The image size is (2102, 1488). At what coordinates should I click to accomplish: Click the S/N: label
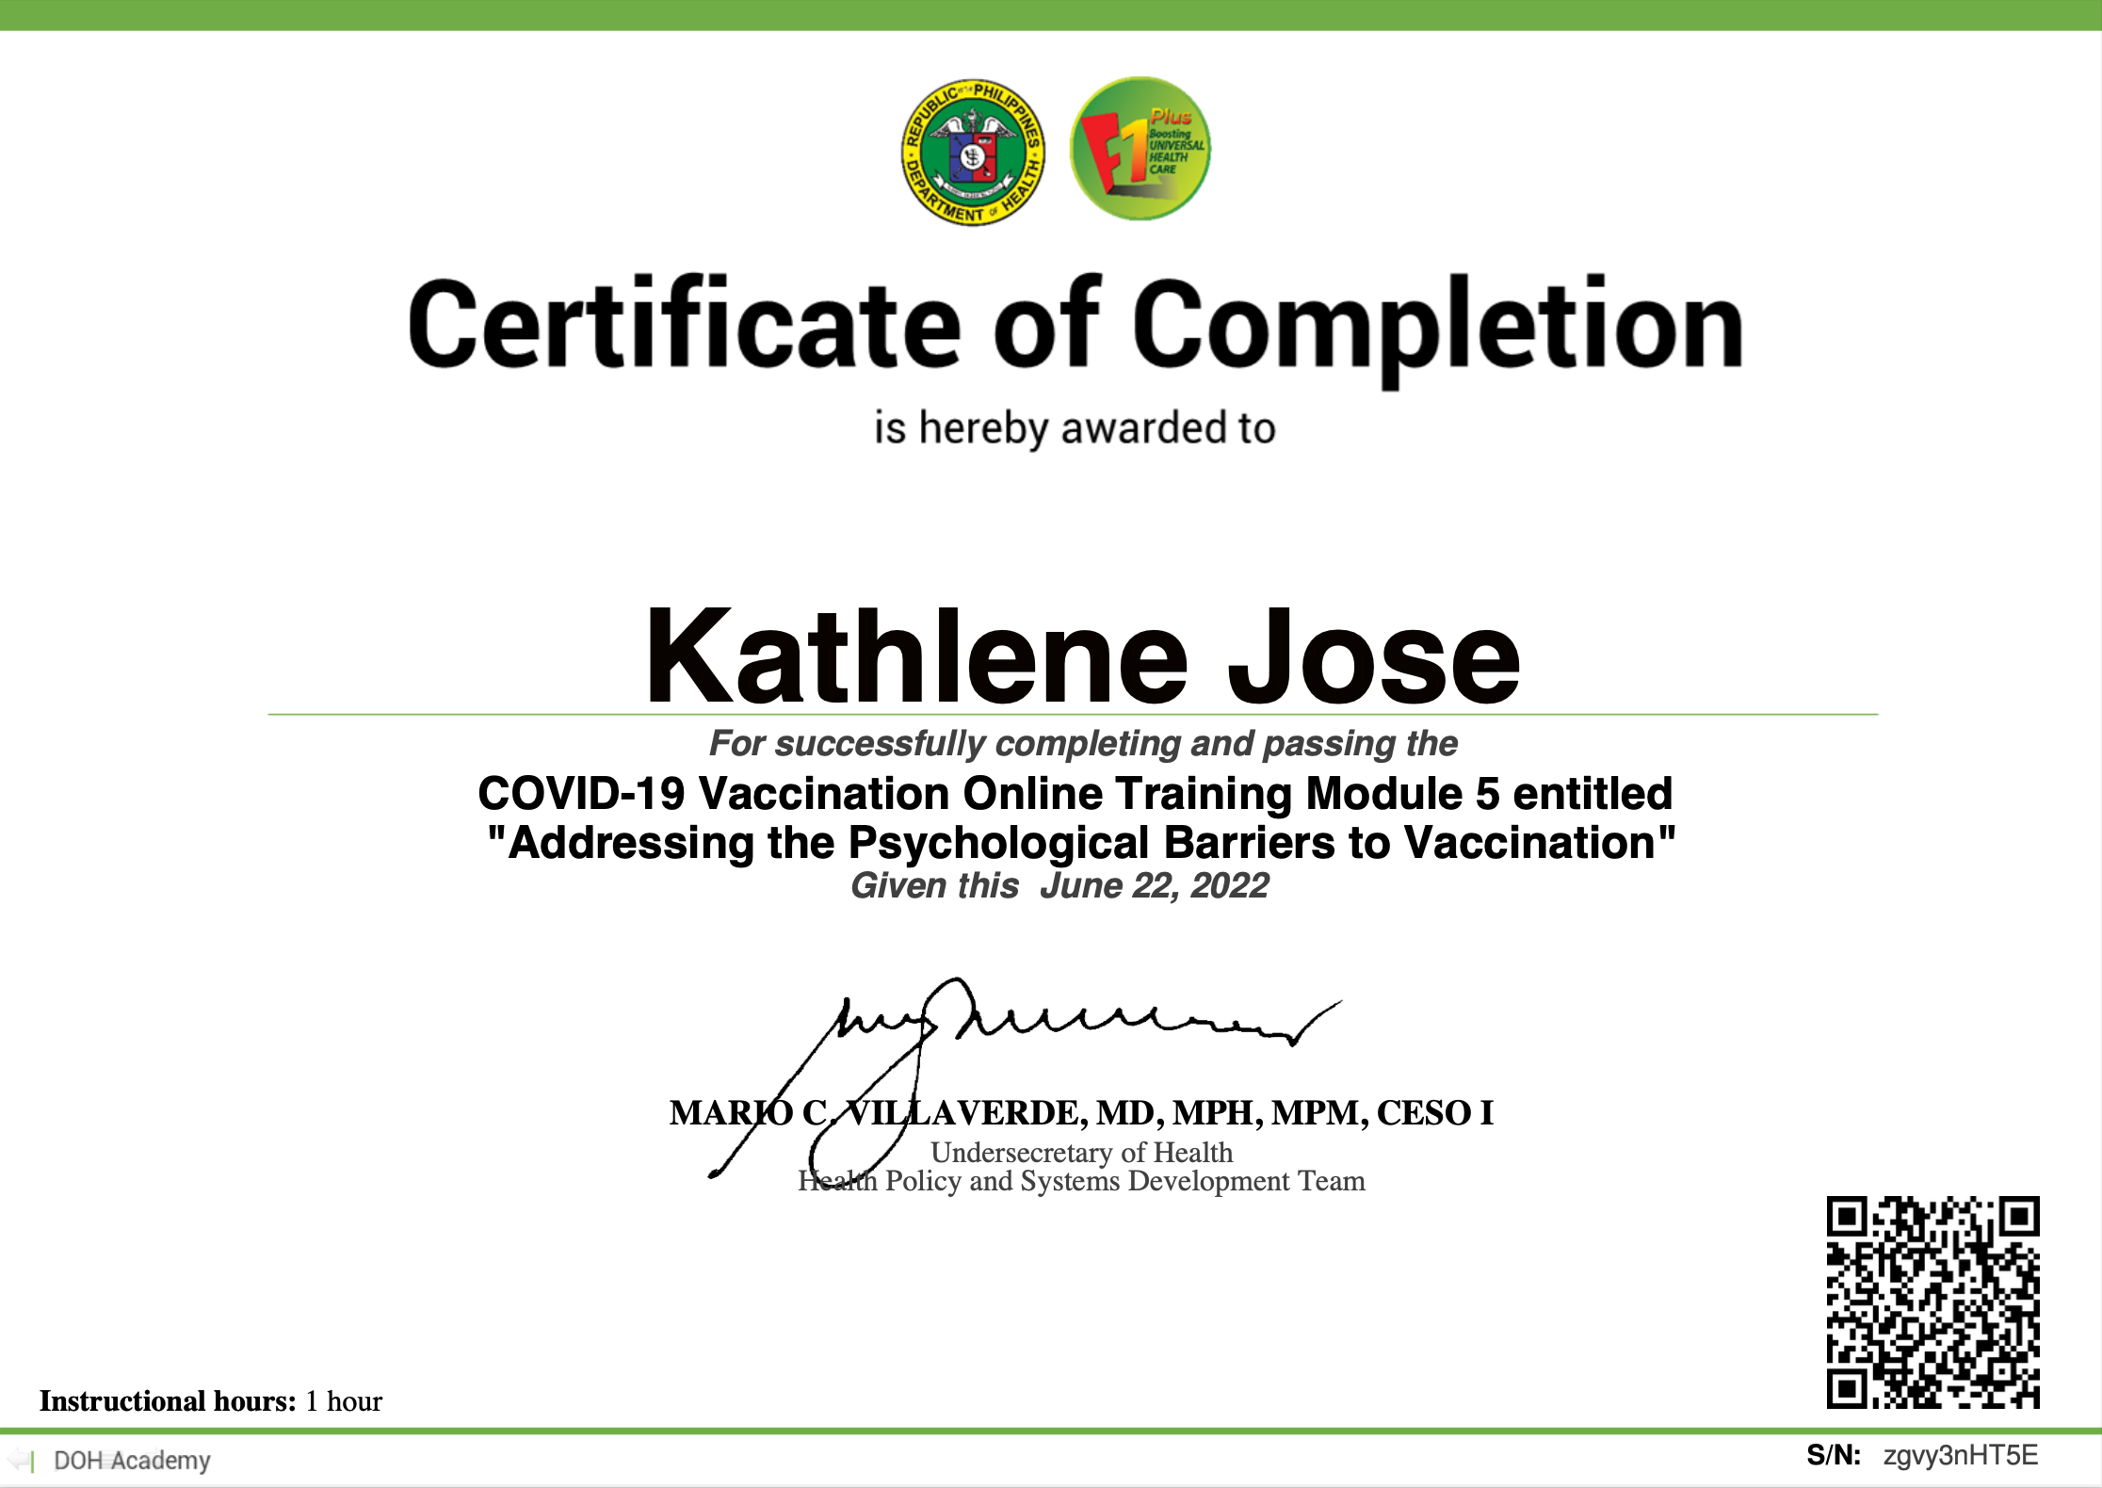(x=1833, y=1456)
